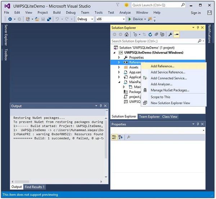This screenshot has height=199, width=216.
Task: Expand the Properties node in solution tree
Action: tap(119, 58)
